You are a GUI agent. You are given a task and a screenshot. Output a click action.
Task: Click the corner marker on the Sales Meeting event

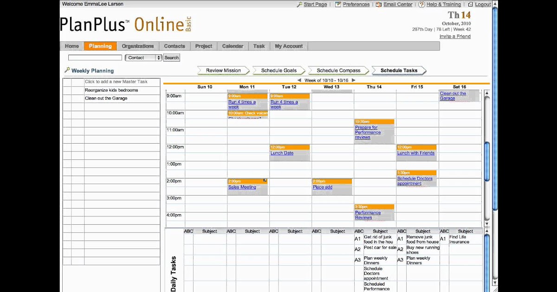coord(265,180)
